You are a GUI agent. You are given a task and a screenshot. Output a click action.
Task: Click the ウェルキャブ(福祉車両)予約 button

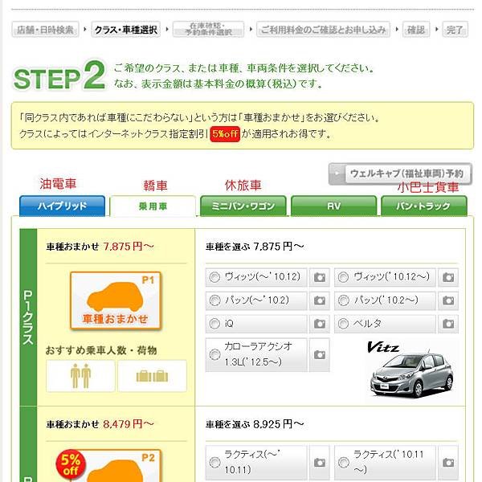click(400, 174)
